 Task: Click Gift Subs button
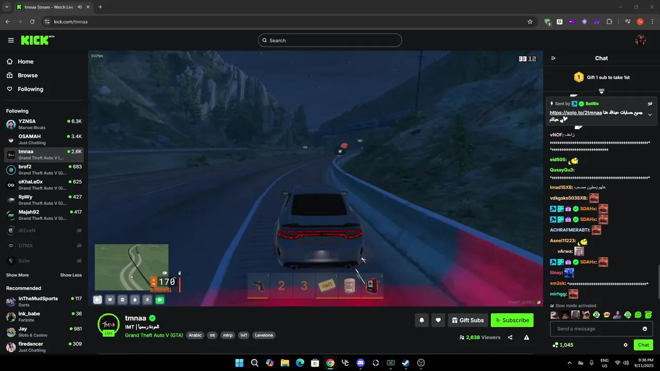468,320
